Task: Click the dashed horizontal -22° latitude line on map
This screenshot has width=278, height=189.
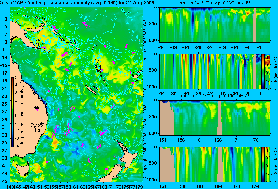Action: pyautogui.click(x=89, y=93)
